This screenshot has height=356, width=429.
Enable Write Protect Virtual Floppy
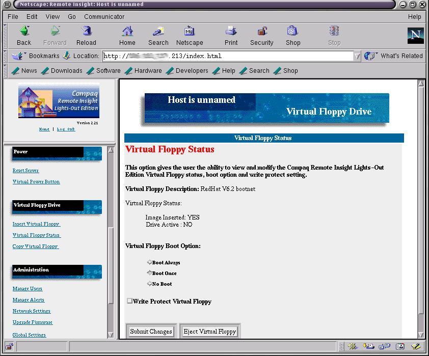point(130,301)
